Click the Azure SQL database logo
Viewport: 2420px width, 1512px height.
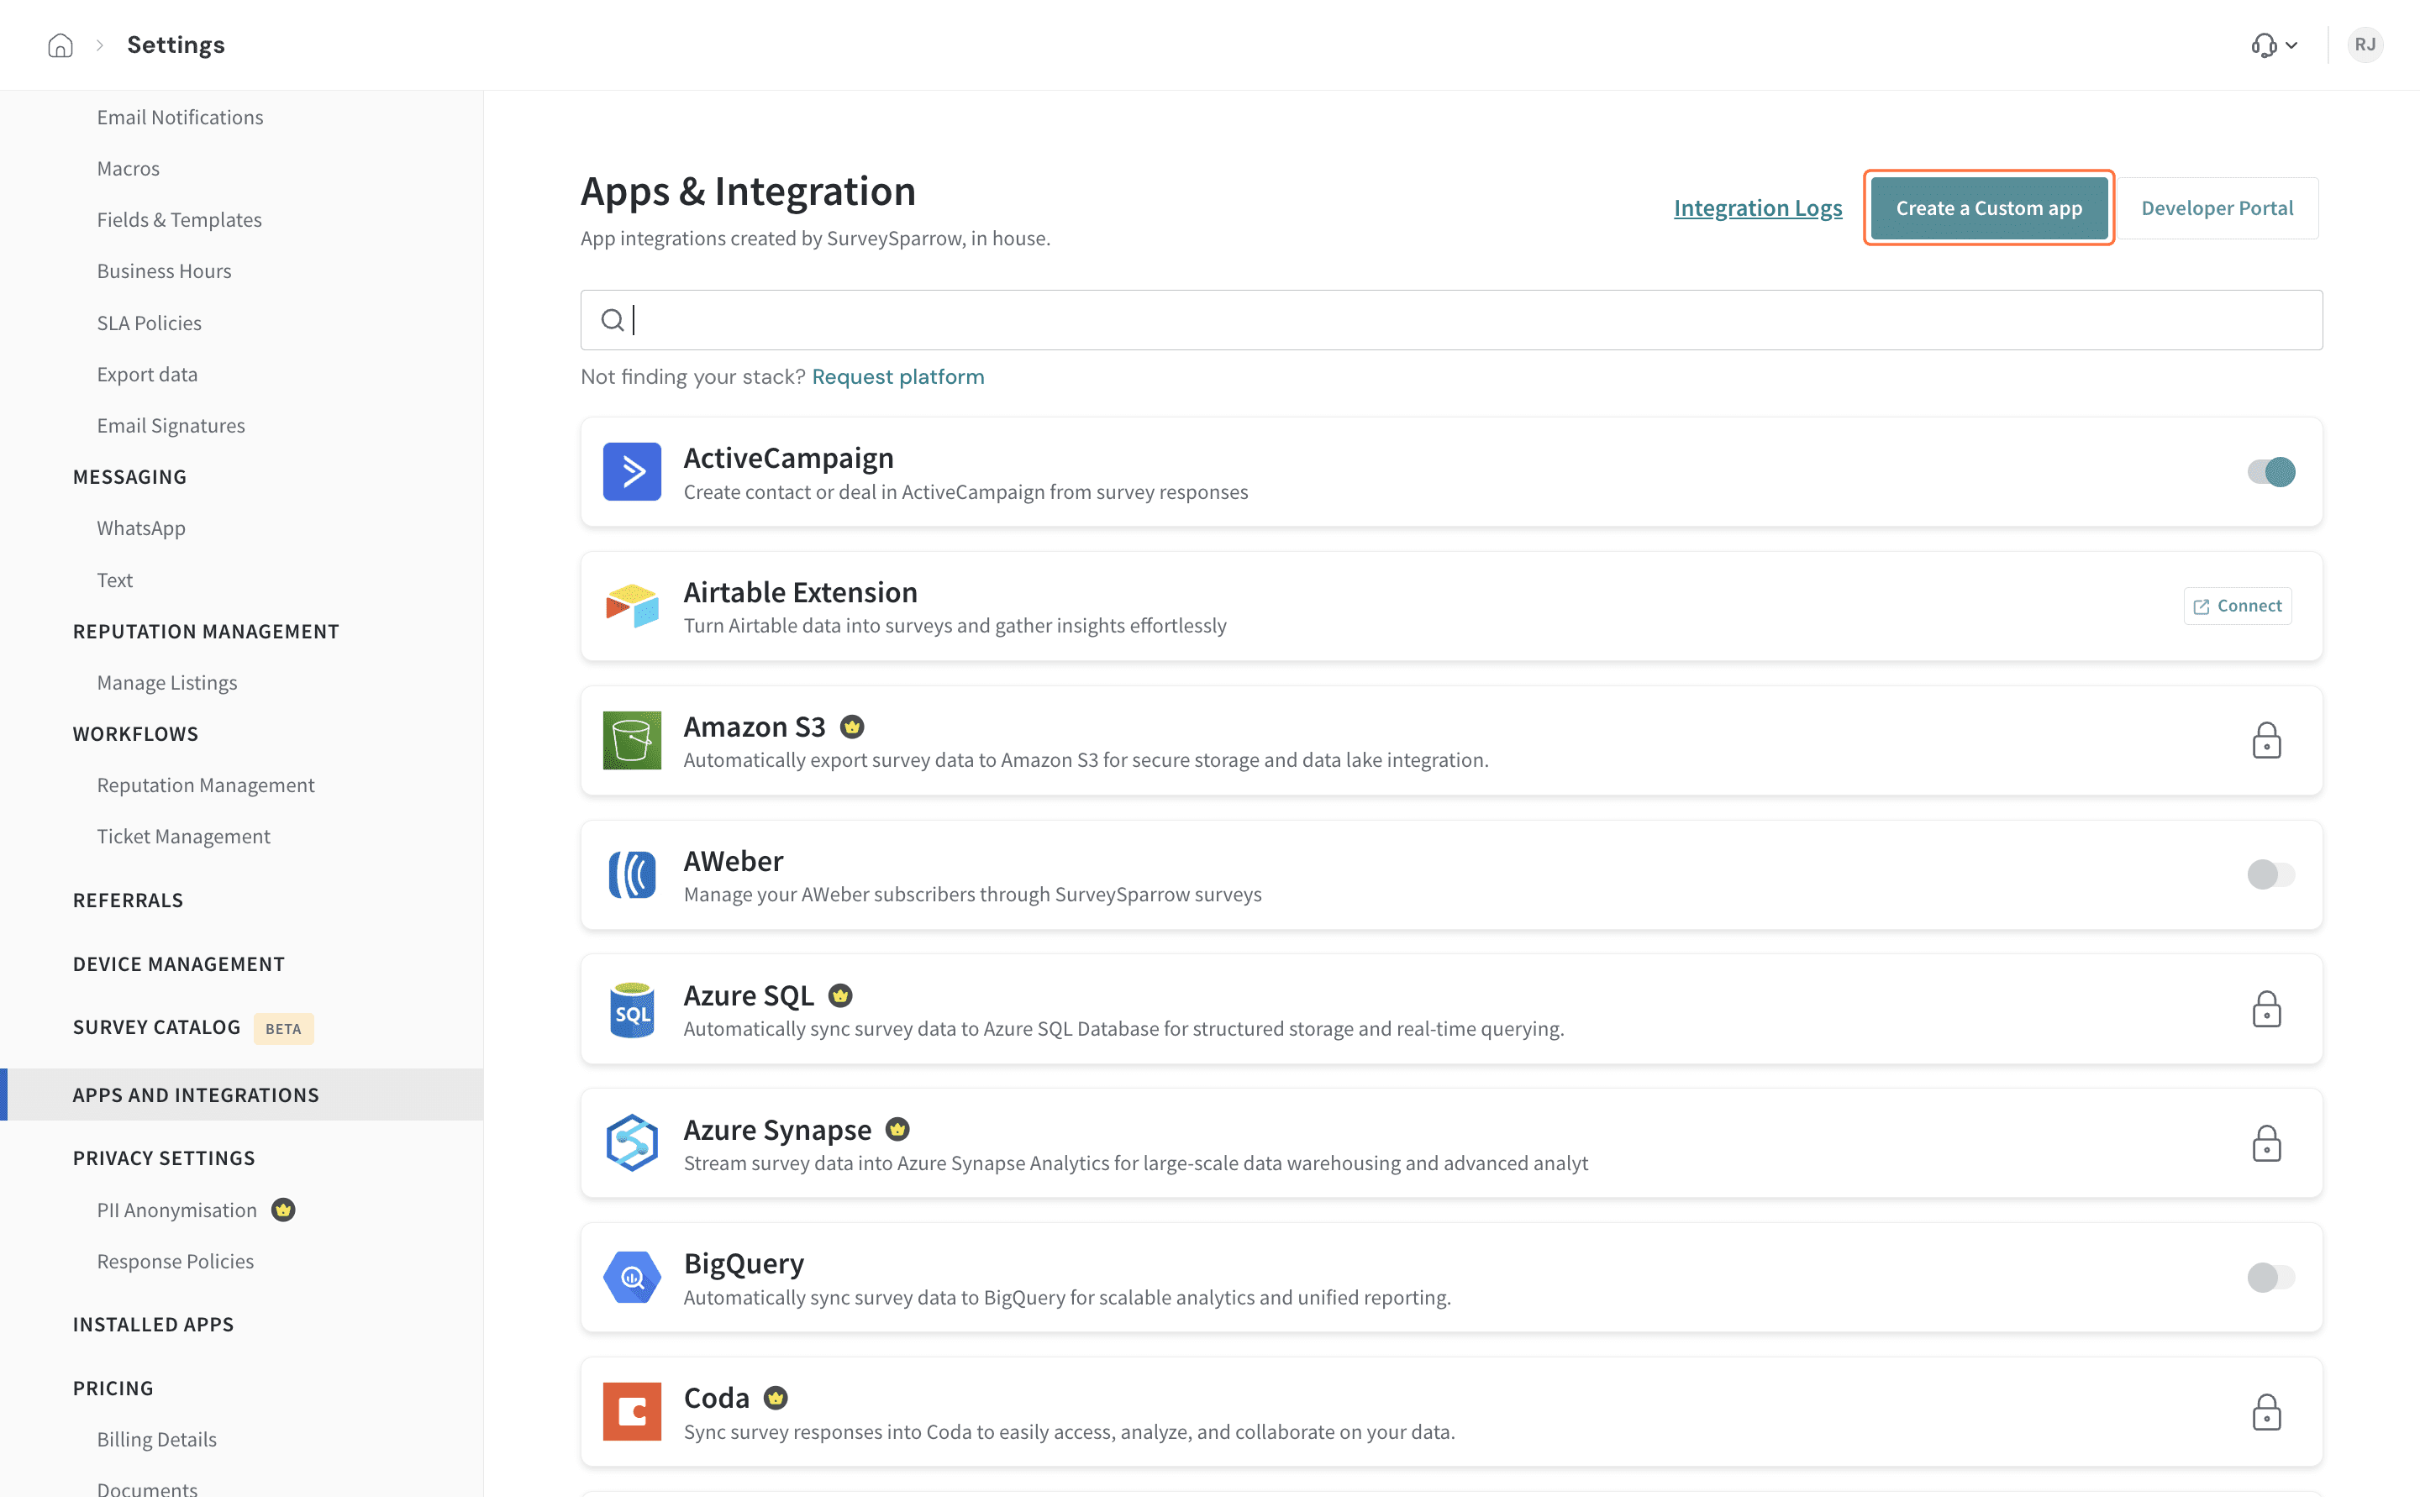click(x=632, y=1010)
